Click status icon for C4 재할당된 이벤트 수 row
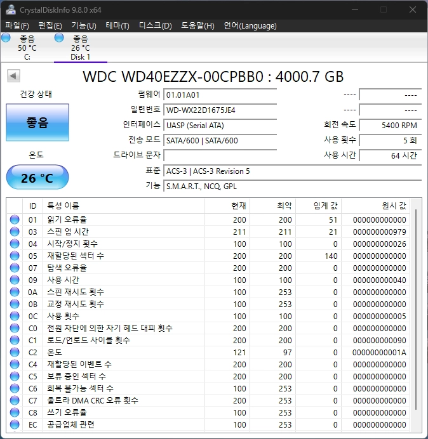The width and height of the screenshot is (428, 439). click(x=15, y=364)
